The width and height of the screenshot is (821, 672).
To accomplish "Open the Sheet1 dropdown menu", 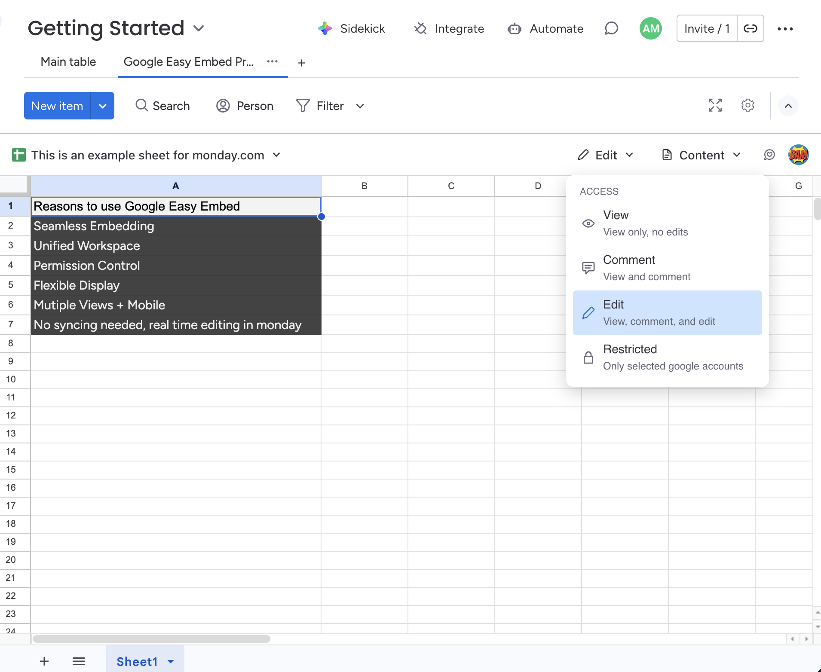I will click(170, 661).
